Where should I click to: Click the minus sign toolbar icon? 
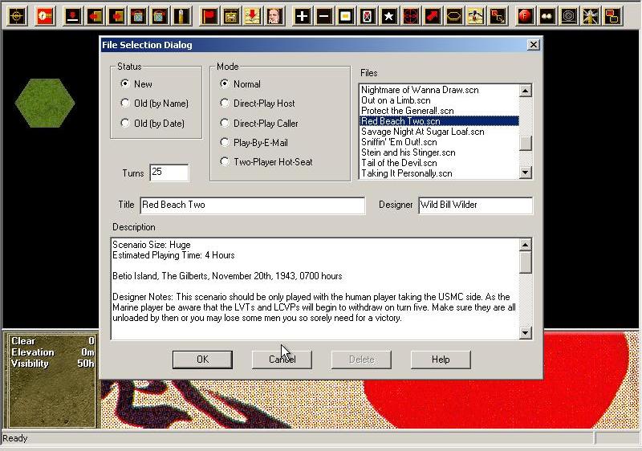[x=323, y=15]
